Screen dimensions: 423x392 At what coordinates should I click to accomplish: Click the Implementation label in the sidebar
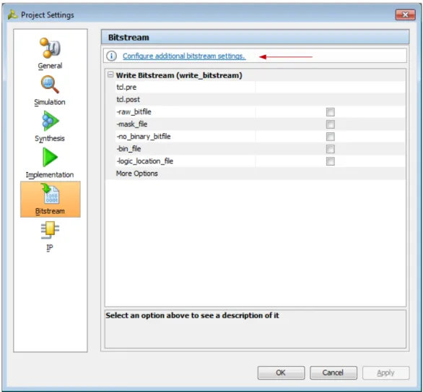50,175
